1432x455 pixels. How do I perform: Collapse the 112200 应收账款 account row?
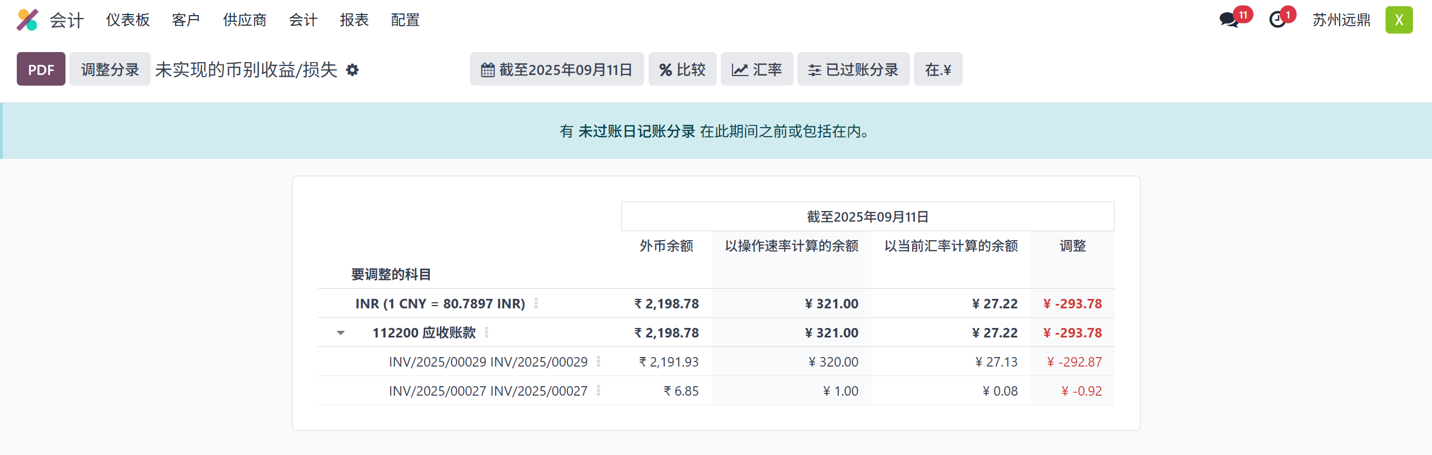coord(341,333)
